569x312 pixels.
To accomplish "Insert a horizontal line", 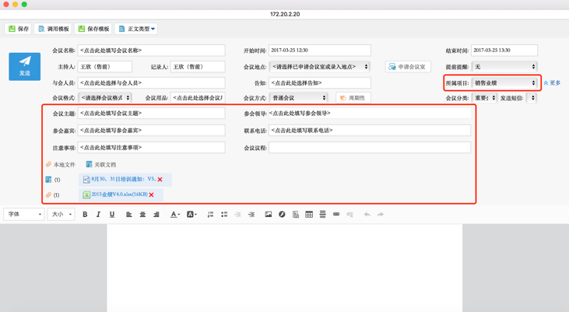I will coord(322,215).
